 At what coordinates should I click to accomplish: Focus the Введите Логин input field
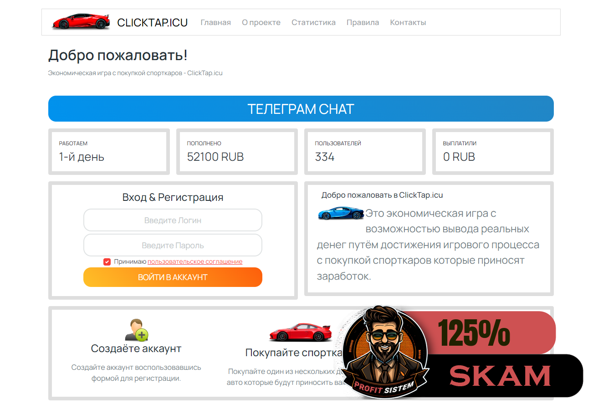[173, 220]
